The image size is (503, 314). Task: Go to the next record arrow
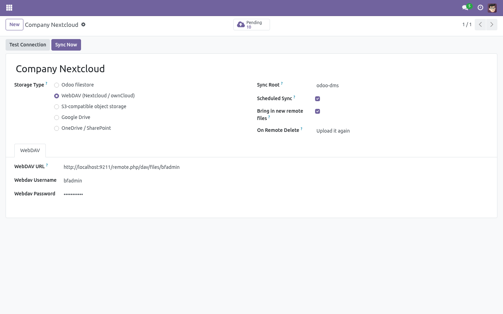tap(491, 24)
